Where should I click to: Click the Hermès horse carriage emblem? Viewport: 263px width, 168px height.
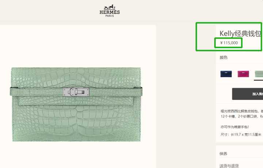pyautogui.click(x=110, y=7)
